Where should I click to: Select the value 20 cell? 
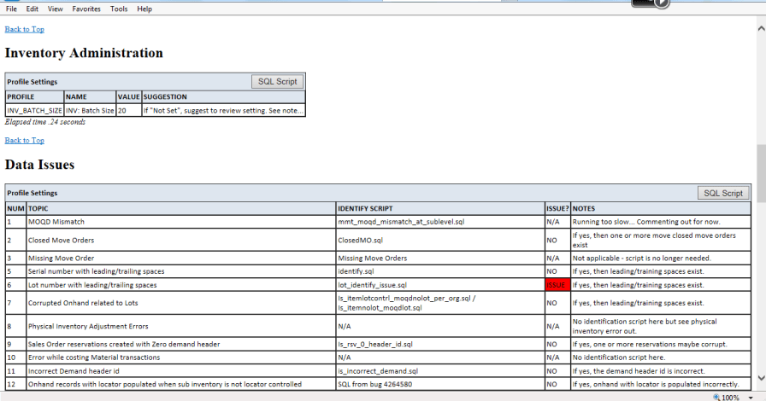(x=129, y=111)
